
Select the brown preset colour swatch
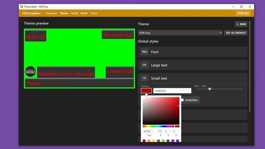click(158, 141)
